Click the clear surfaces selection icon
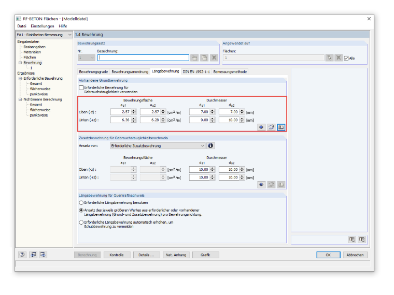Screen dimensions: 394x295 point(339,58)
